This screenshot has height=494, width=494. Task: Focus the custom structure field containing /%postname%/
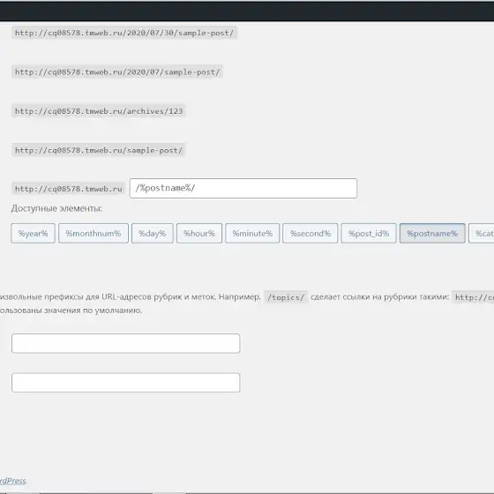coord(243,188)
